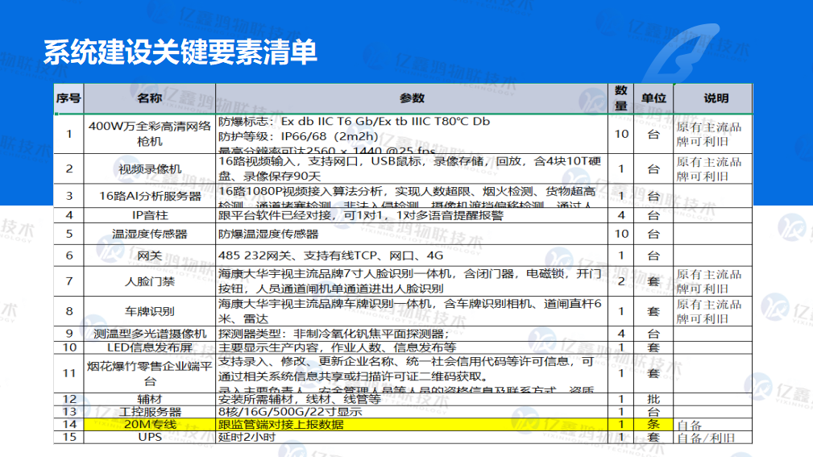Click the parameter text '防爆标志: Ex db IIC T6 Gb'

295,122
